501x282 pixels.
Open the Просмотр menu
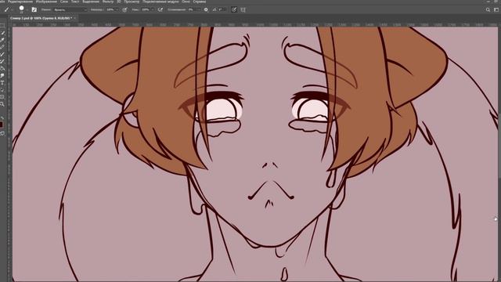tap(132, 2)
